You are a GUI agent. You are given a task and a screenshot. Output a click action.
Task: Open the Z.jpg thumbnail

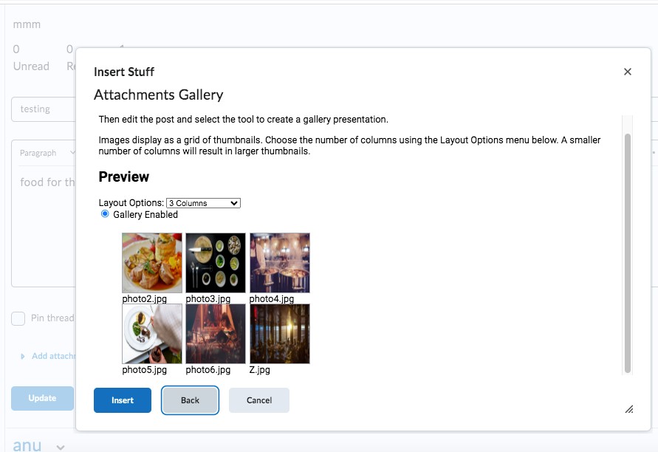pyautogui.click(x=280, y=334)
